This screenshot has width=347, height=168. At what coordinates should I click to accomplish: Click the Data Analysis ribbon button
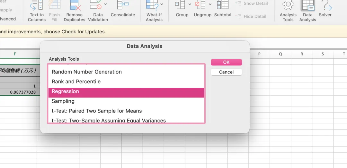(x=307, y=6)
